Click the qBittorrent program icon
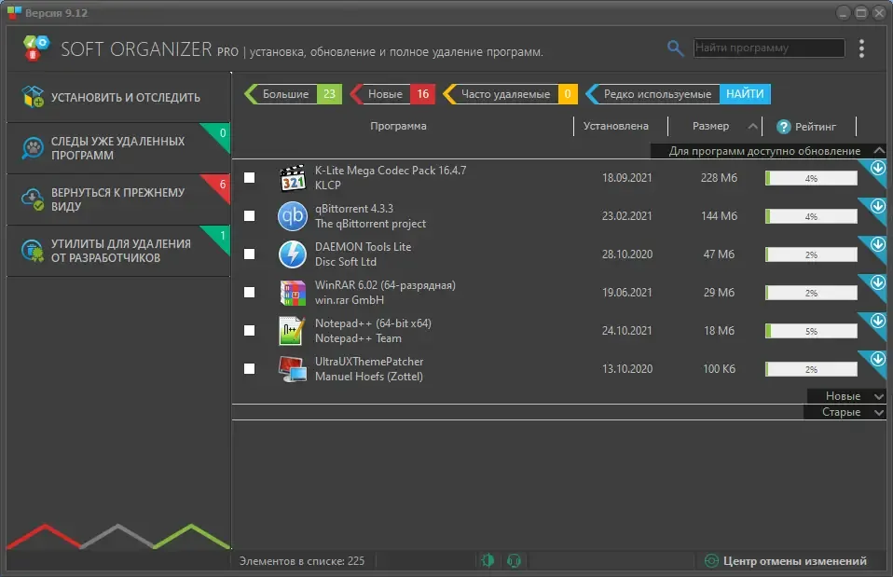 292,216
